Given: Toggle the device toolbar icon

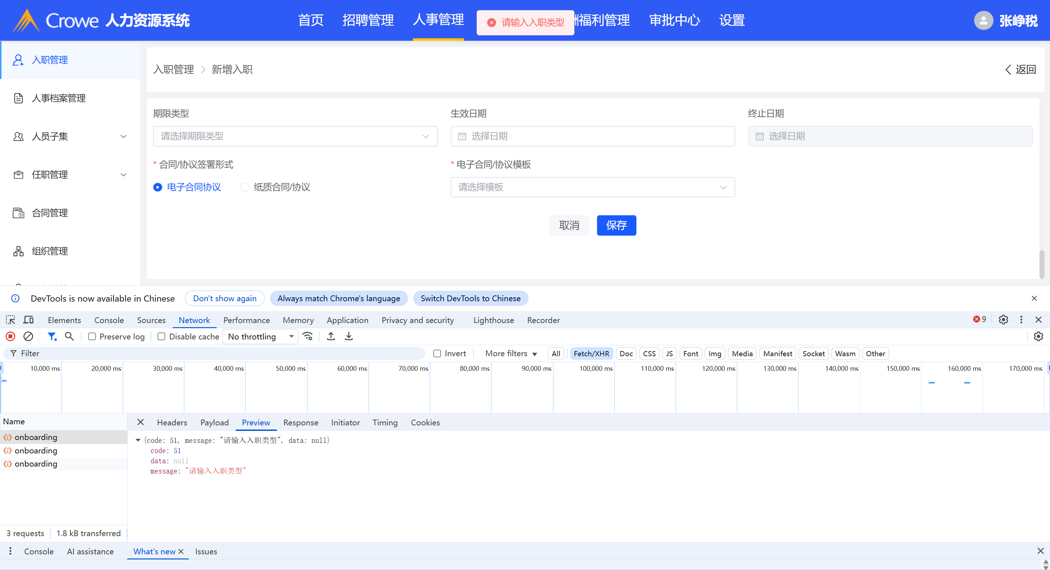Looking at the screenshot, I should click(28, 320).
